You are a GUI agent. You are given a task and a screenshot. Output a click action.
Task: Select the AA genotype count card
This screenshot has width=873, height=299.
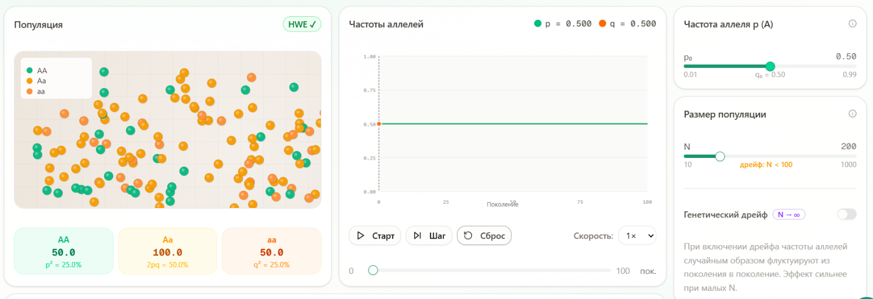pos(64,251)
